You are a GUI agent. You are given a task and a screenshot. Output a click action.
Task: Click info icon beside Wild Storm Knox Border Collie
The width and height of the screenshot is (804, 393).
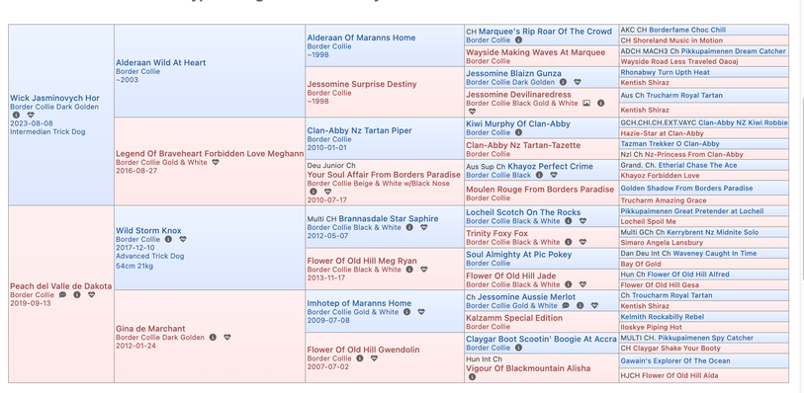click(168, 239)
